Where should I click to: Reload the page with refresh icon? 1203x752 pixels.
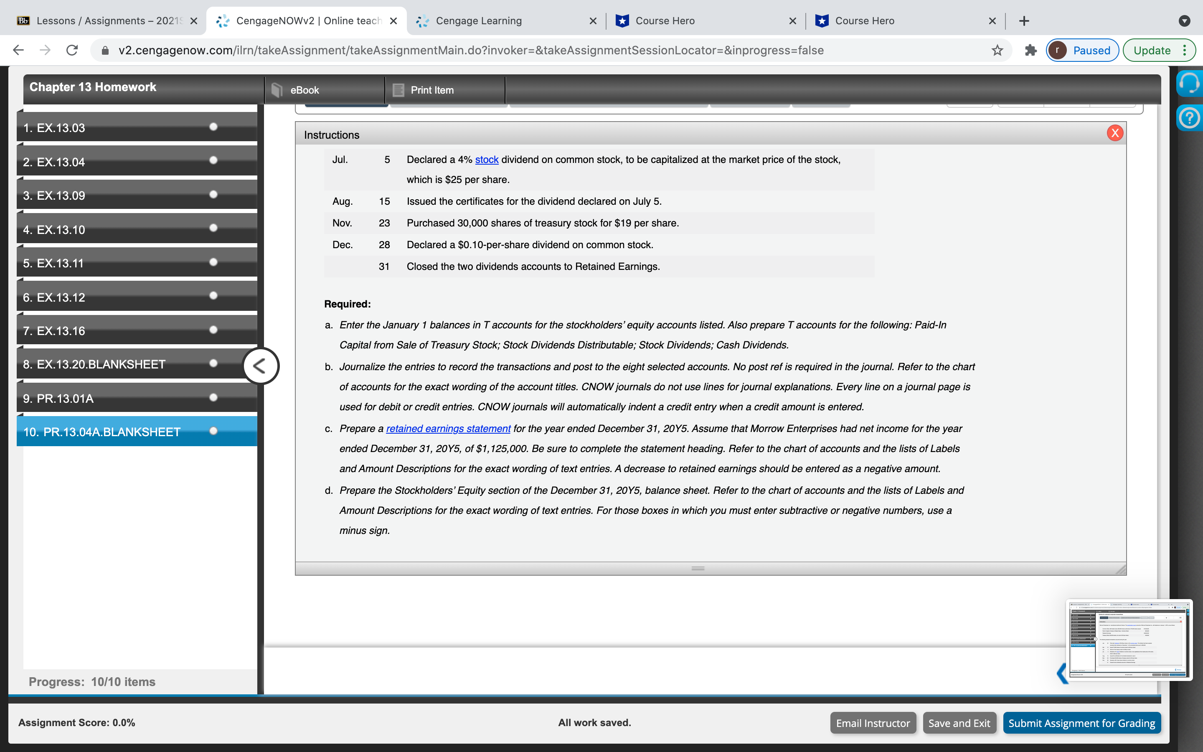click(72, 50)
